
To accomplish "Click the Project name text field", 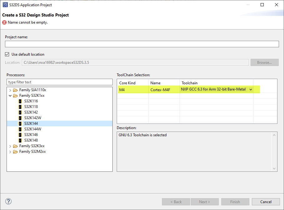I will coord(142,44).
